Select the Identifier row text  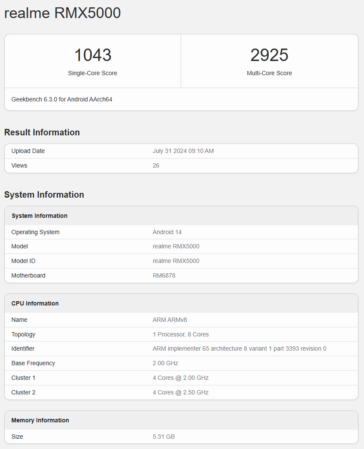point(240,348)
